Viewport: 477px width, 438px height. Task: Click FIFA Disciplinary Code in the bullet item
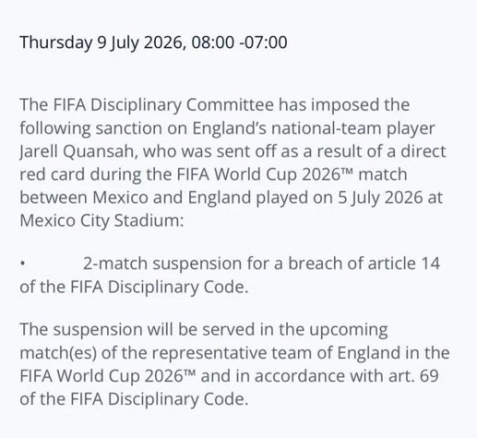point(157,287)
